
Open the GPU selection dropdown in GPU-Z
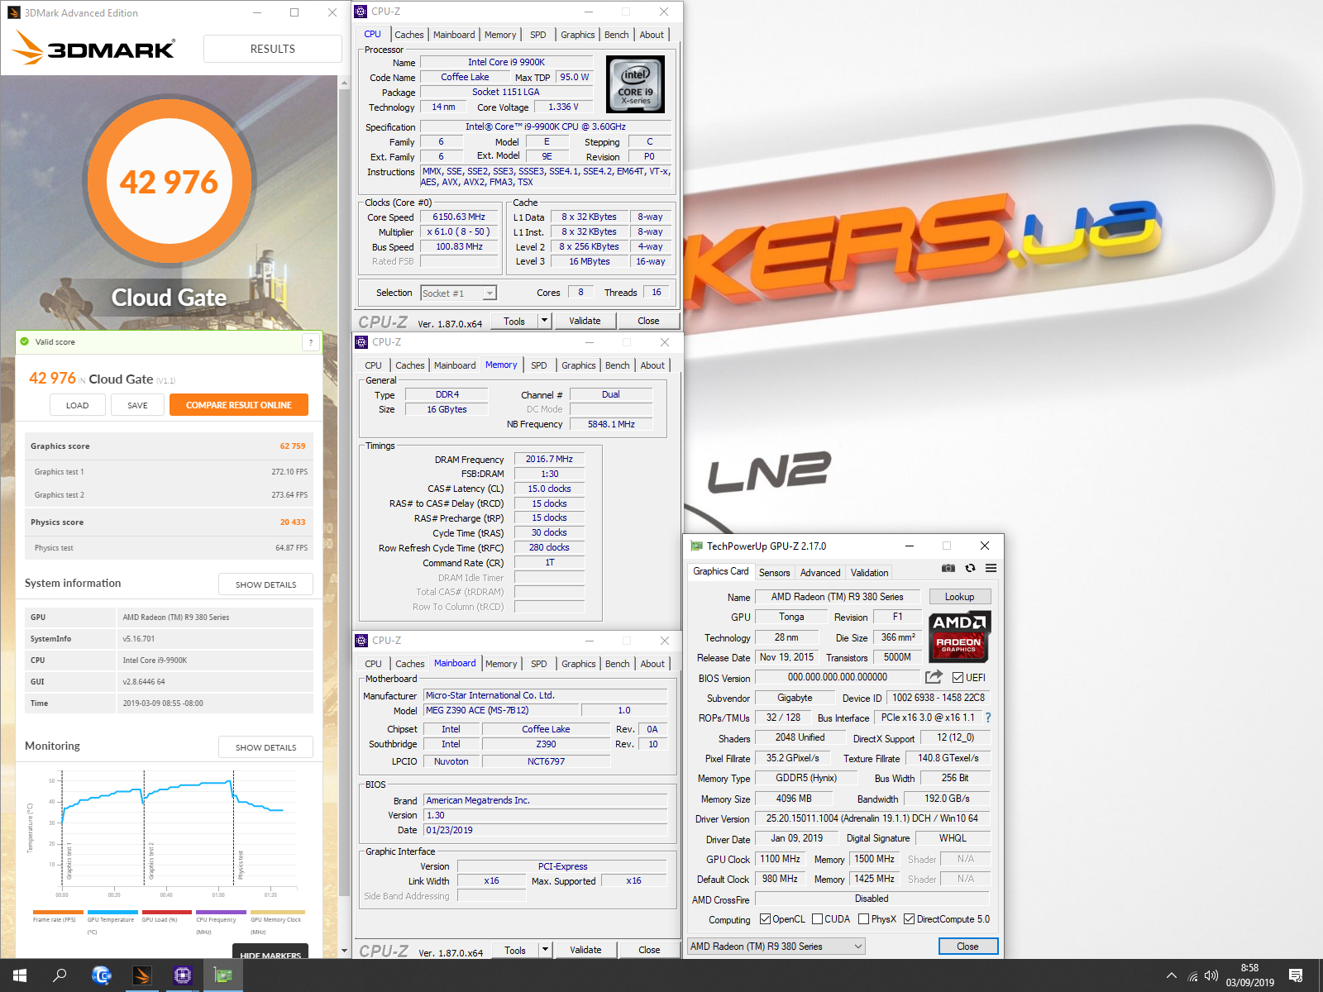[x=776, y=947]
